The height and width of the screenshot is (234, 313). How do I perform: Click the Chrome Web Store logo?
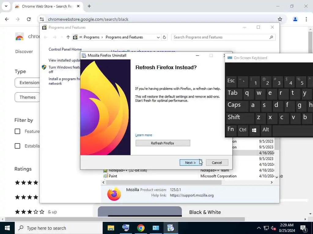click(x=20, y=37)
